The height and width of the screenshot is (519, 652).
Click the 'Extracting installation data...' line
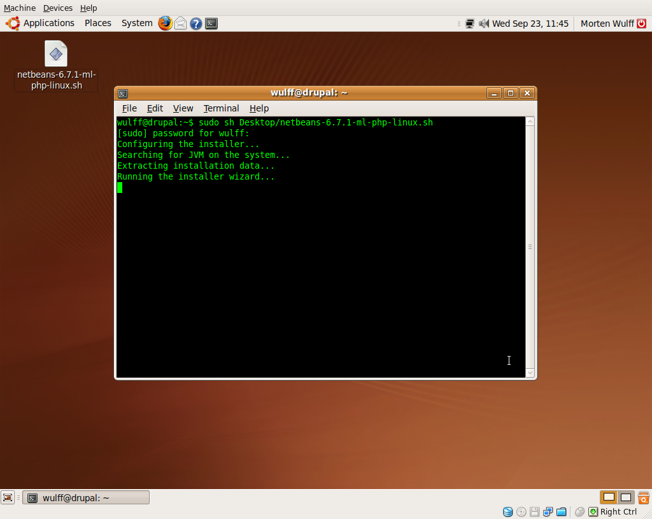pyautogui.click(x=195, y=166)
